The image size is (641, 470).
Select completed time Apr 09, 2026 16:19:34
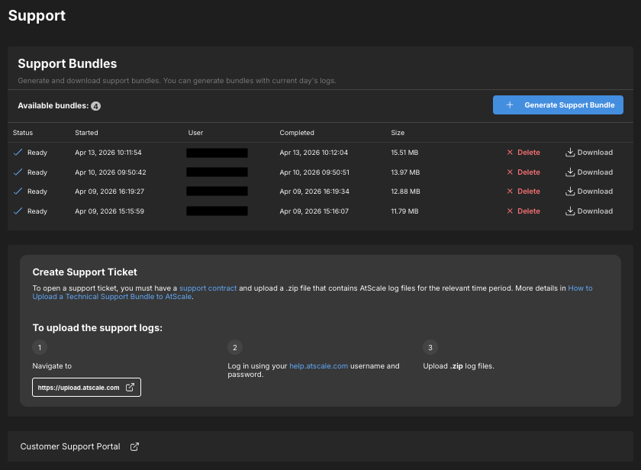(314, 192)
